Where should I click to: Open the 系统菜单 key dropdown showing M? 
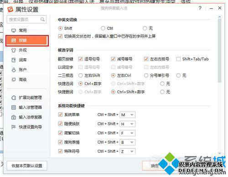[x=128, y=115]
